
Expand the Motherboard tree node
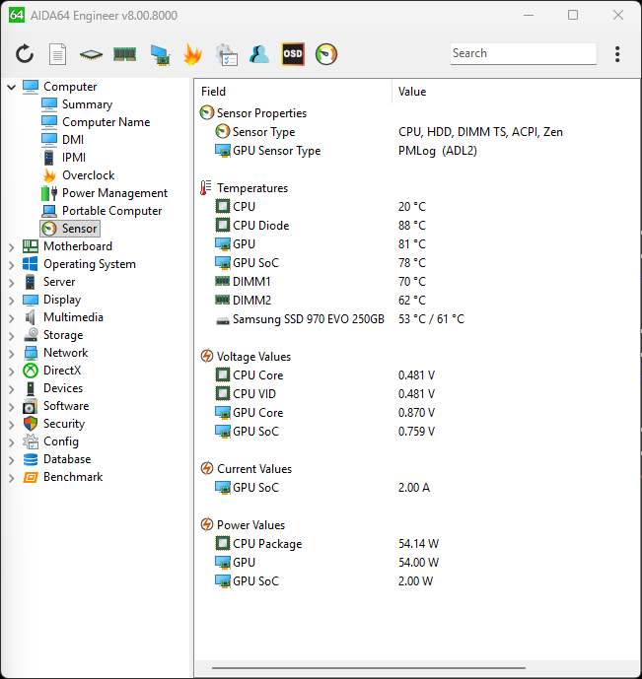click(12, 246)
